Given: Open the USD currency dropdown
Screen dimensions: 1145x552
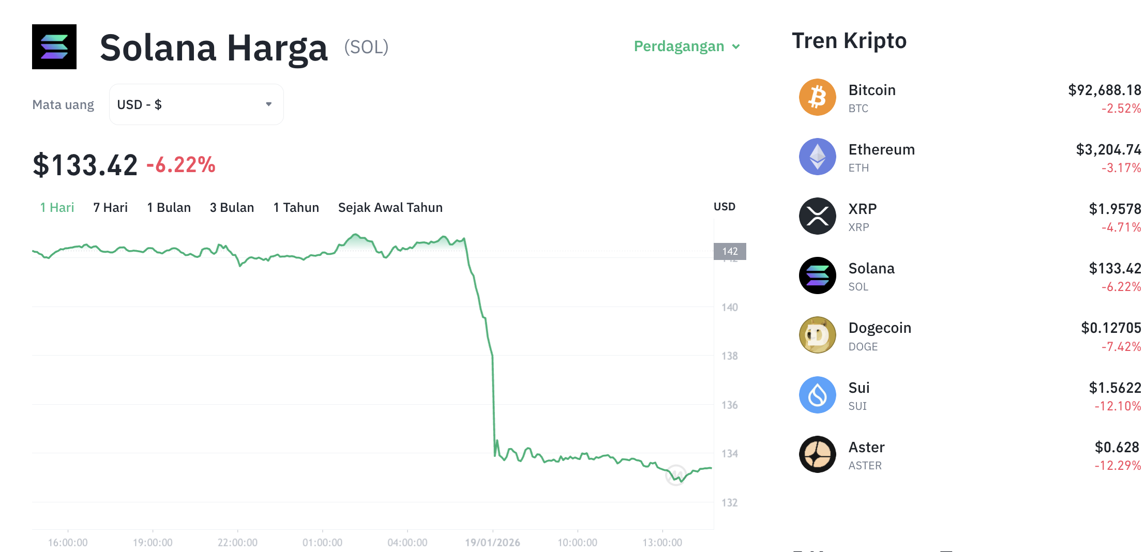Looking at the screenshot, I should click(196, 104).
